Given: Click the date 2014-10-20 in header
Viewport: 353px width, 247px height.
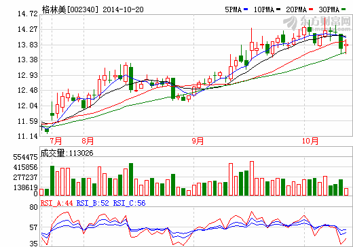Looking at the screenshot, I should click(123, 9).
